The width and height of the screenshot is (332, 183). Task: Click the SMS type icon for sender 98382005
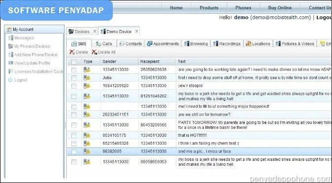click(87, 151)
